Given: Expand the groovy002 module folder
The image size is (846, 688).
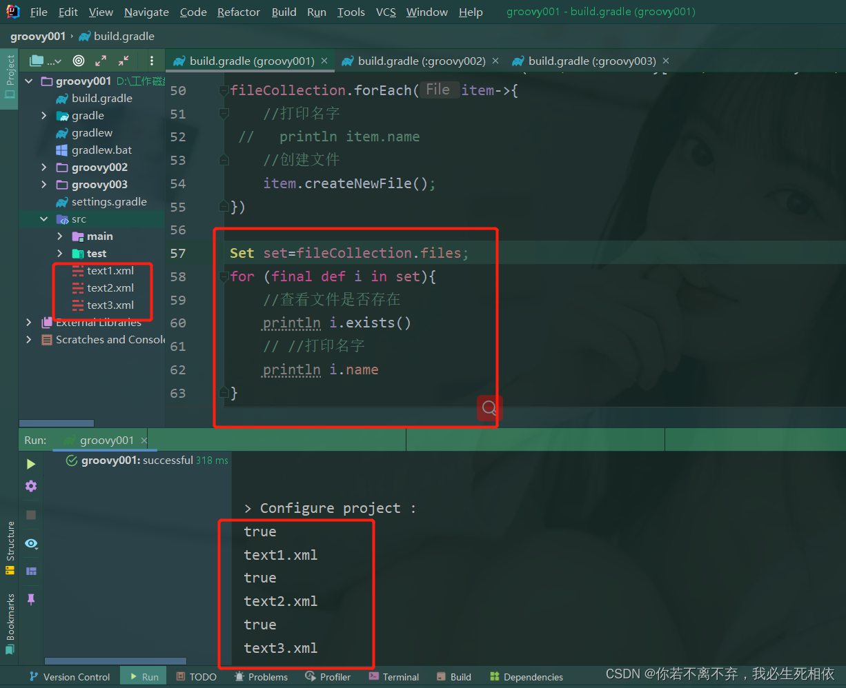Looking at the screenshot, I should point(43,167).
